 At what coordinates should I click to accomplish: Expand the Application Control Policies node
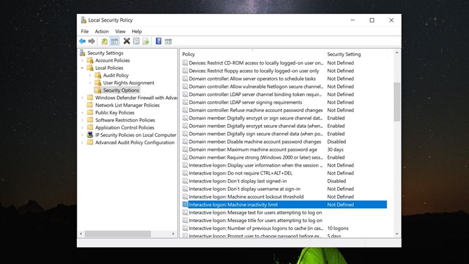82,127
